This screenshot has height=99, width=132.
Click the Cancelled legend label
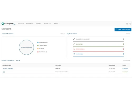[43, 52]
